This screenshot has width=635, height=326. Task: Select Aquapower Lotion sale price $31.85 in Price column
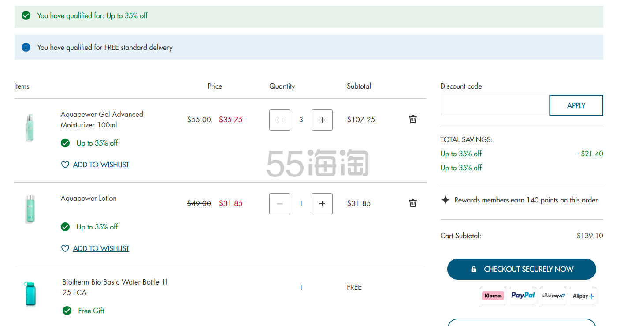point(231,203)
